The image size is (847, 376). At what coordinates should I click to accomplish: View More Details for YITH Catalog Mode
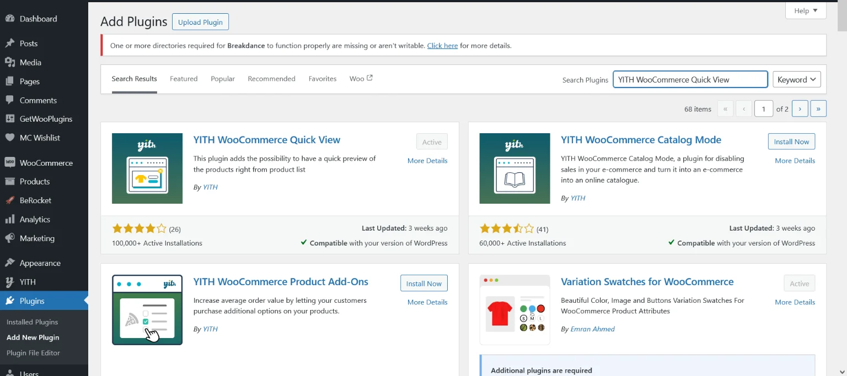(795, 161)
